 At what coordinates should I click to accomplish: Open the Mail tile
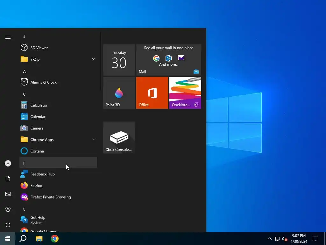pyautogui.click(x=169, y=60)
